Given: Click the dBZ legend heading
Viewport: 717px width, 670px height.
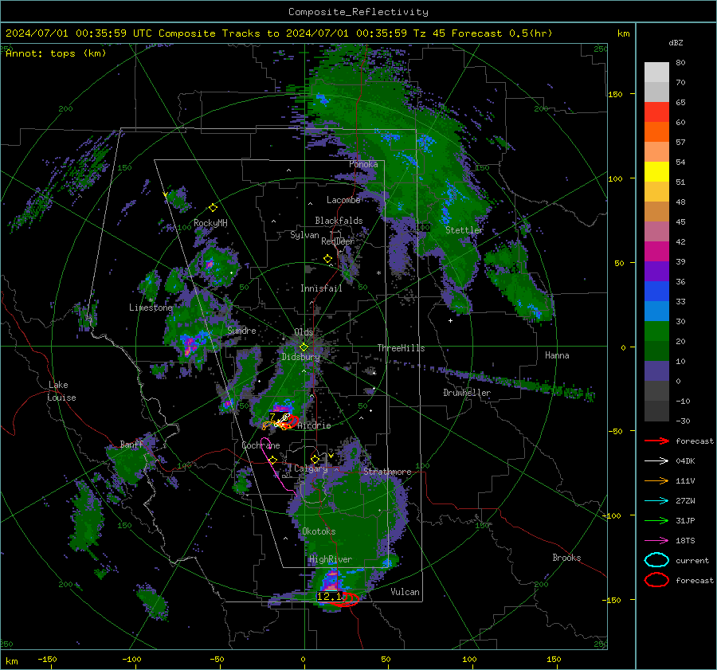Looking at the screenshot, I should 676,43.
